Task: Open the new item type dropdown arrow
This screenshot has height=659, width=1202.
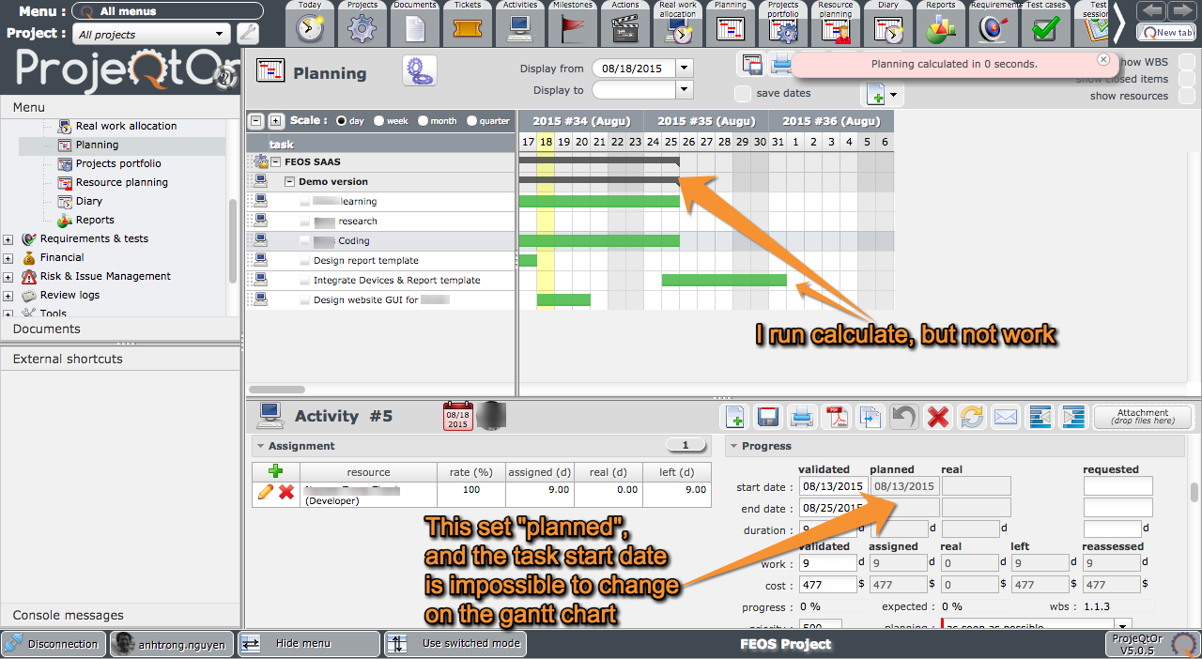Action: coord(894,95)
